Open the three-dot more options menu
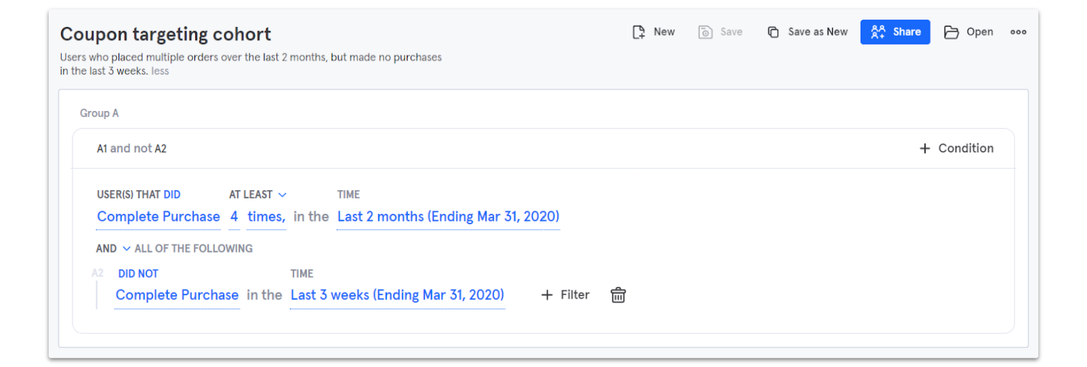Image resolution: width=1087 pixels, height=367 pixels. (x=1018, y=32)
